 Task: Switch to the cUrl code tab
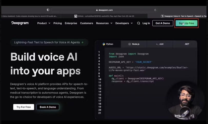click(x=160, y=44)
